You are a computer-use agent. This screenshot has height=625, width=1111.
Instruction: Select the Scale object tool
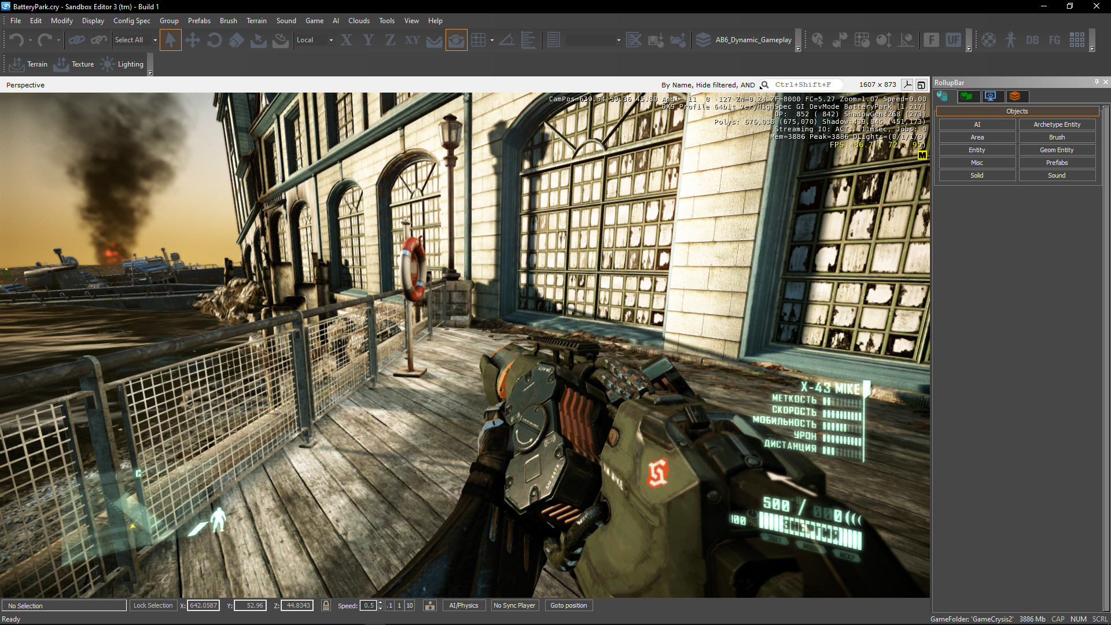pyautogui.click(x=236, y=40)
